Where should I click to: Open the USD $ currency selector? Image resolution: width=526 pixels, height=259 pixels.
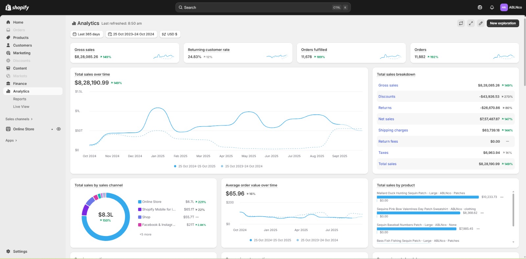(170, 34)
